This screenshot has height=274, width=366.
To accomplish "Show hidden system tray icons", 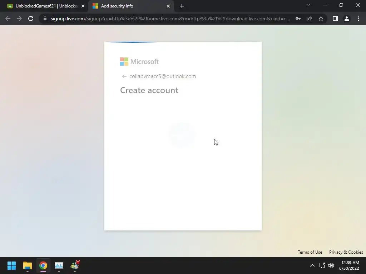I will [312, 265].
